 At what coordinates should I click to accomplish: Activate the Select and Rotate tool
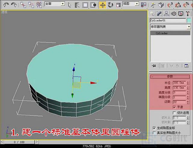point(110,5)
